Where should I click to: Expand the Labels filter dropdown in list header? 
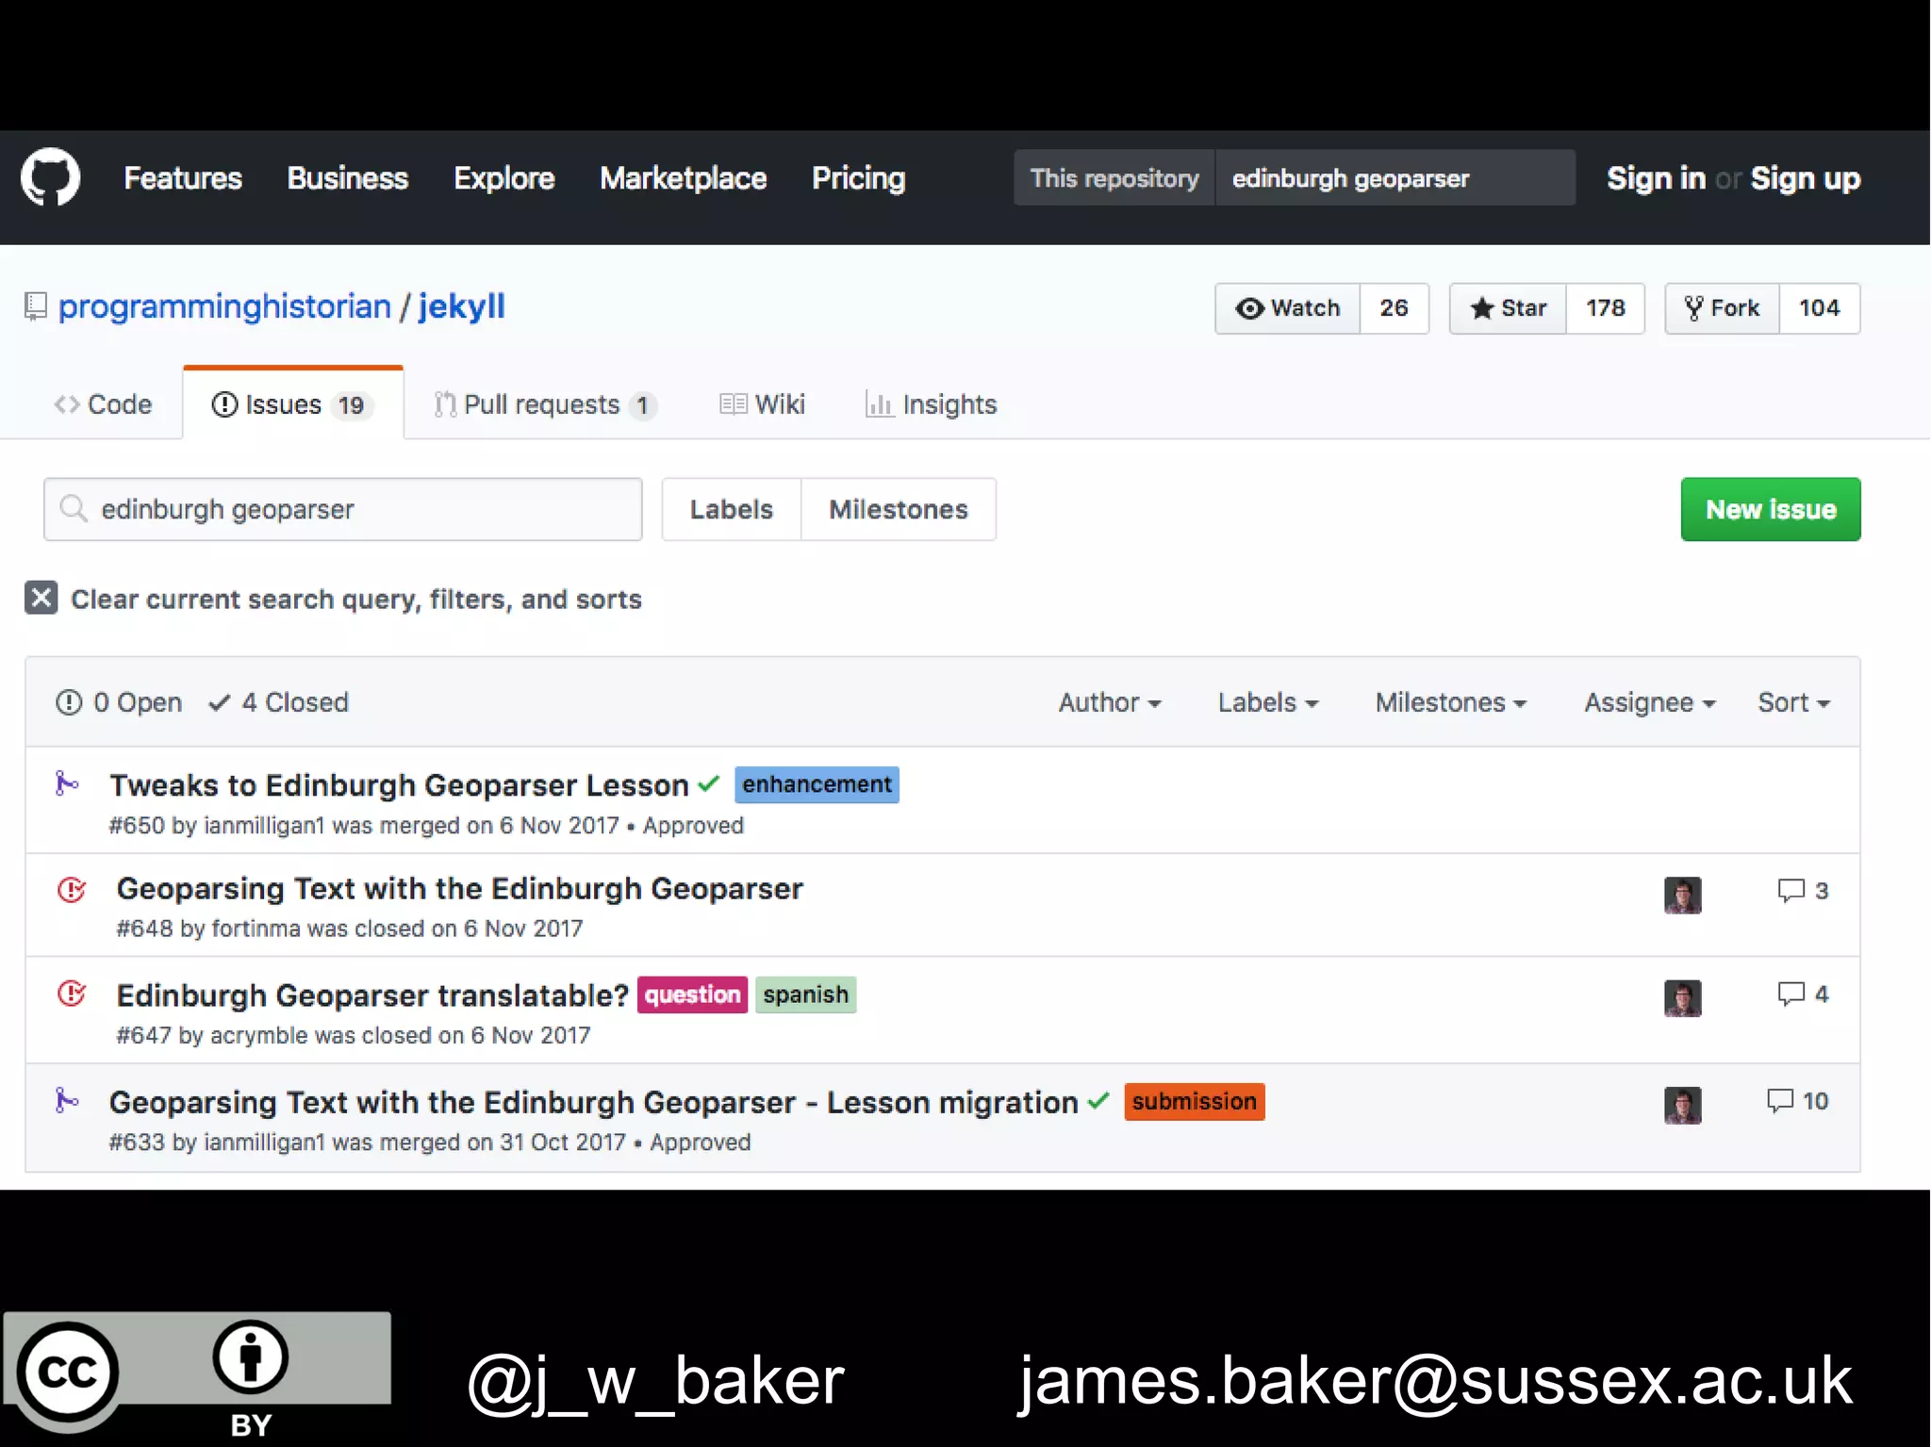(1268, 702)
